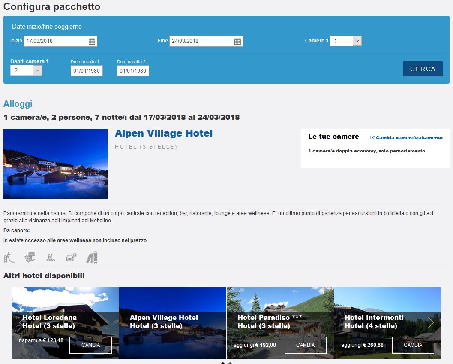Click CAMBIA on Hotel Intermonti card
The image size is (453, 364).
tap(413, 345)
